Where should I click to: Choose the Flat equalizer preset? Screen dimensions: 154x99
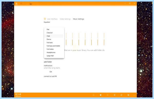54,29
